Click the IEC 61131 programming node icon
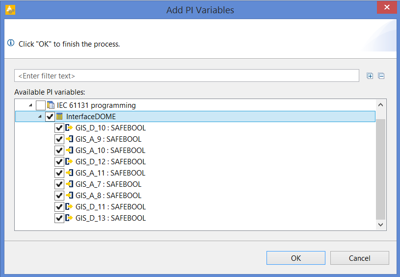Viewport: 400px width, 277px height. click(51, 105)
